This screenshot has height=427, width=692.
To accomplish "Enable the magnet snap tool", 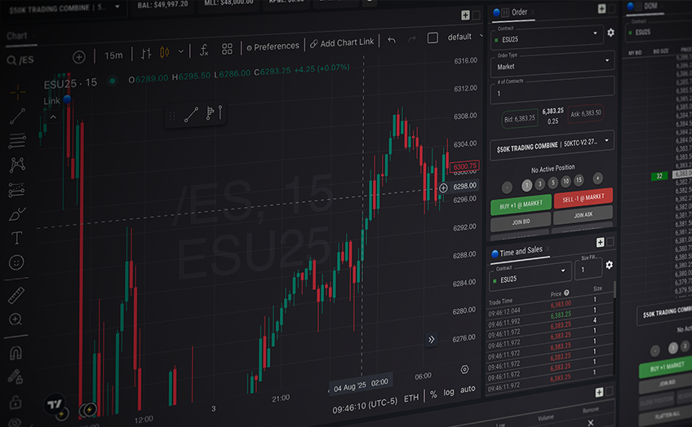I will click(x=16, y=354).
